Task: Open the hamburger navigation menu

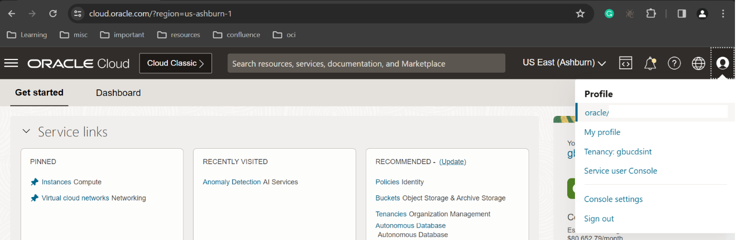Action: coord(11,63)
